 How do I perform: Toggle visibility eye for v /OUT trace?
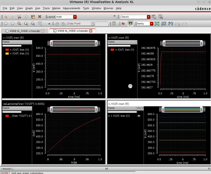[139, 116]
